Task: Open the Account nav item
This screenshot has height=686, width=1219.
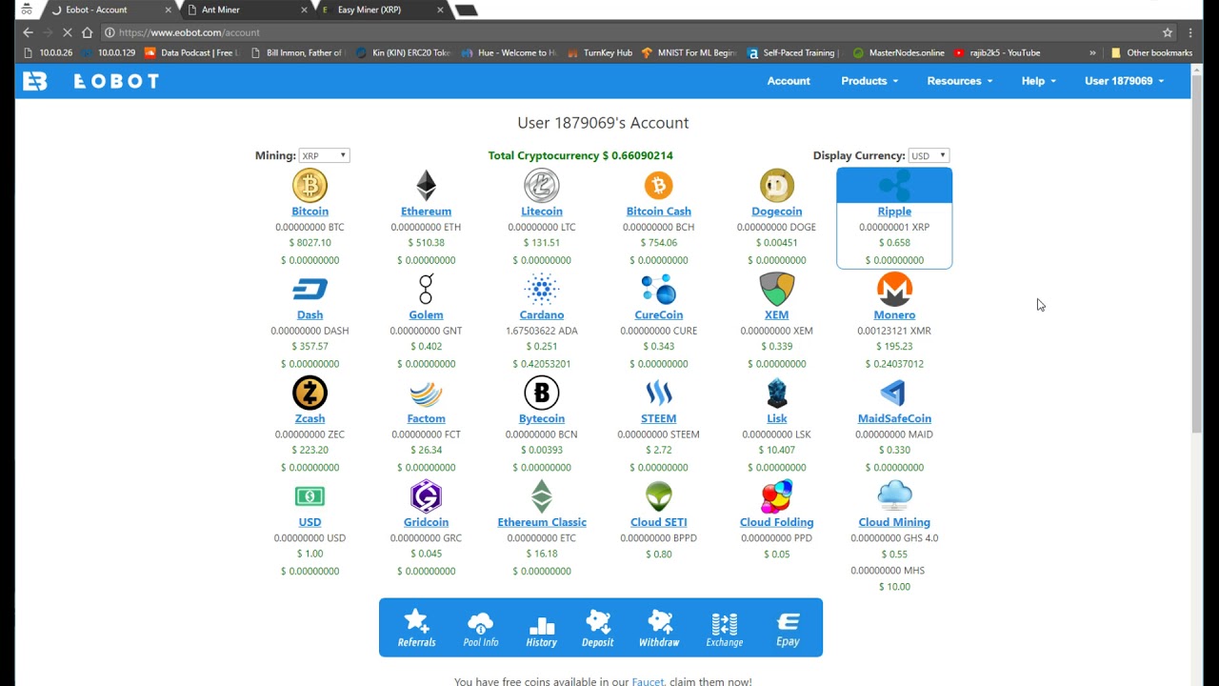Action: [789, 81]
